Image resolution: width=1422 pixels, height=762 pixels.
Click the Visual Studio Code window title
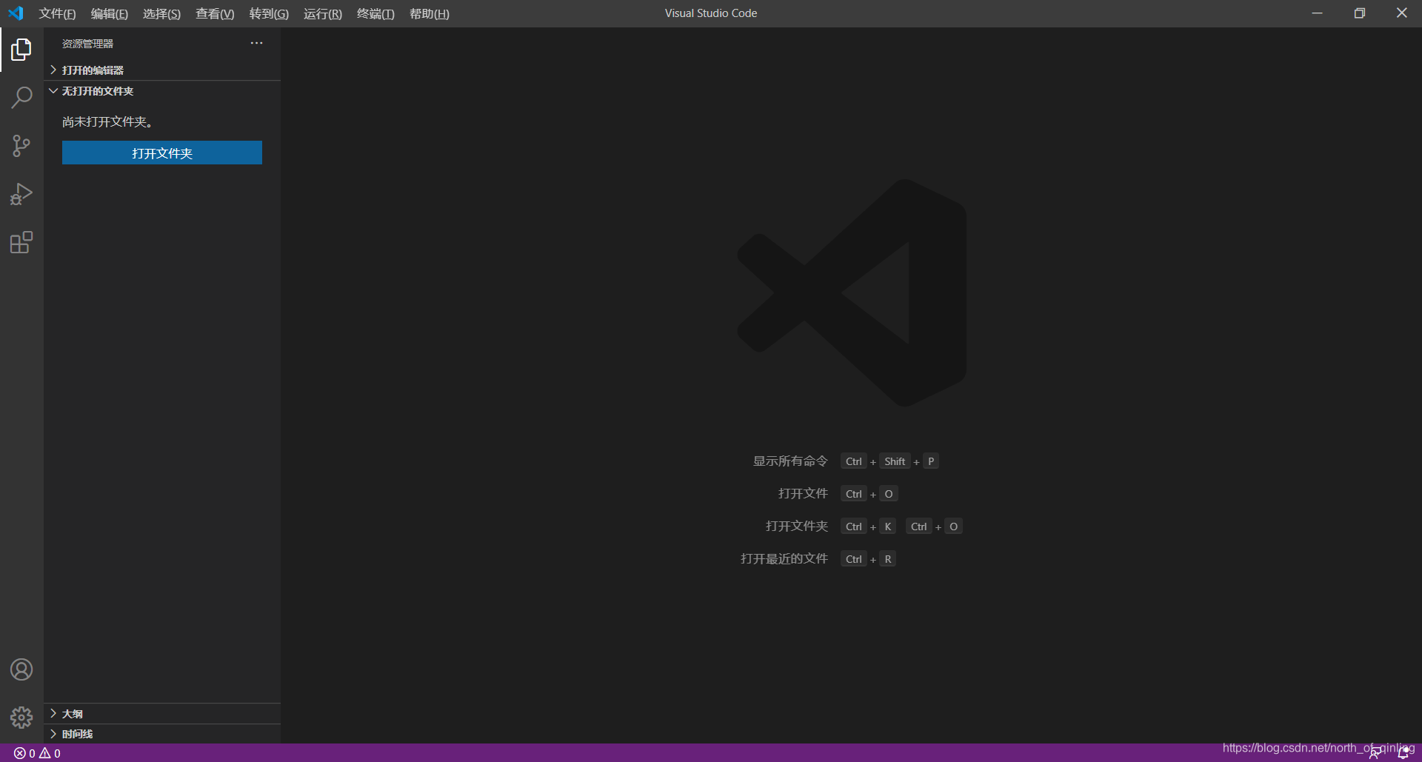711,13
